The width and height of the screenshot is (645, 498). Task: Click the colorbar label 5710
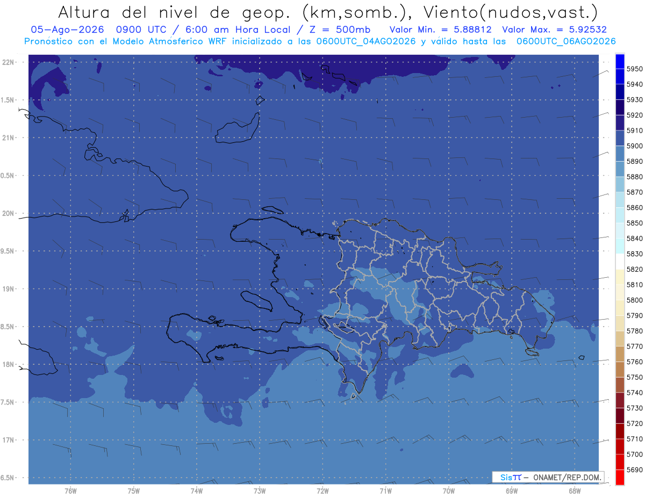pos(634,438)
